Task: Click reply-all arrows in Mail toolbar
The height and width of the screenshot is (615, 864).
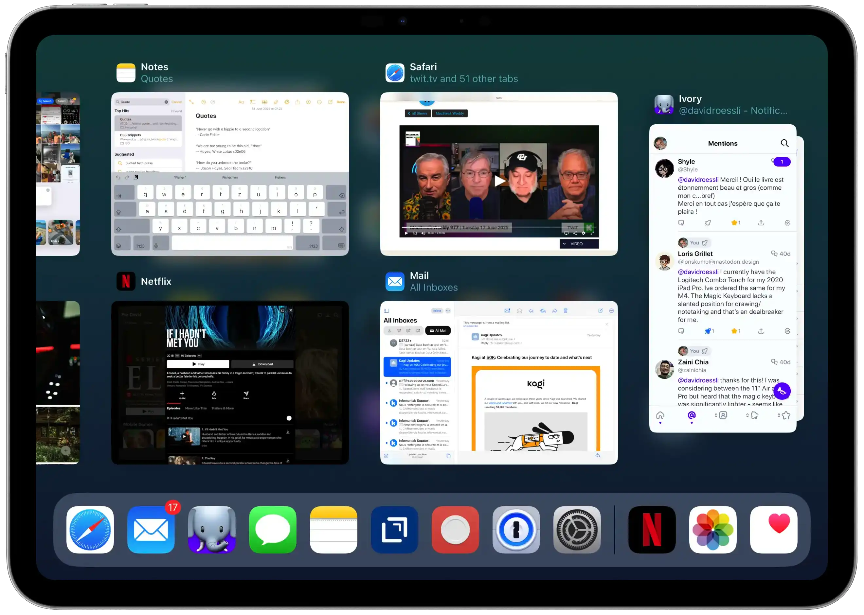Action: 543,310
